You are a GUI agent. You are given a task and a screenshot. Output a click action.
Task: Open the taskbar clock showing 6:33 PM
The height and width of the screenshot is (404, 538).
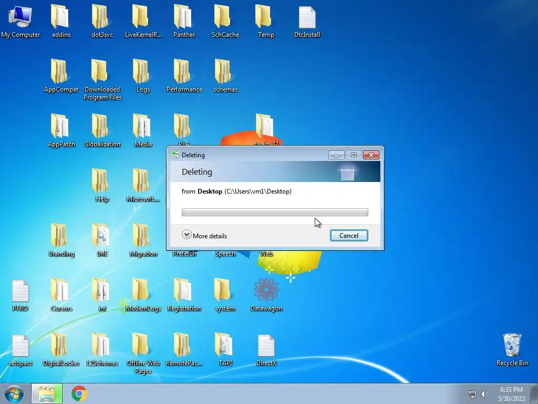click(511, 394)
